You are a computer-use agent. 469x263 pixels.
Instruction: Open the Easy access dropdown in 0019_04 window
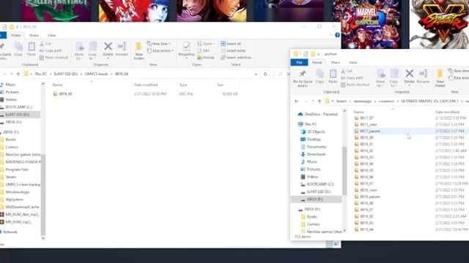tap(160, 50)
